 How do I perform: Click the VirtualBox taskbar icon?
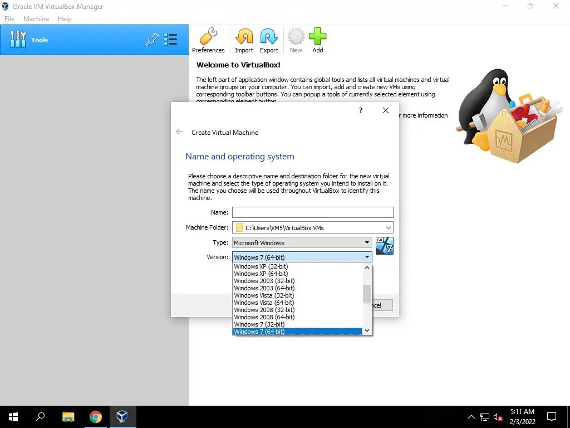122,417
